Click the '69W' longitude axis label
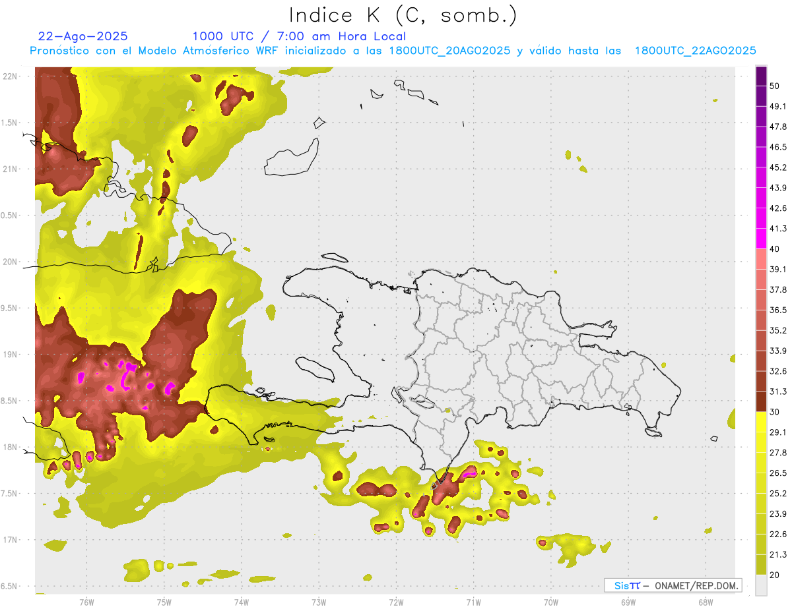 tap(628, 602)
